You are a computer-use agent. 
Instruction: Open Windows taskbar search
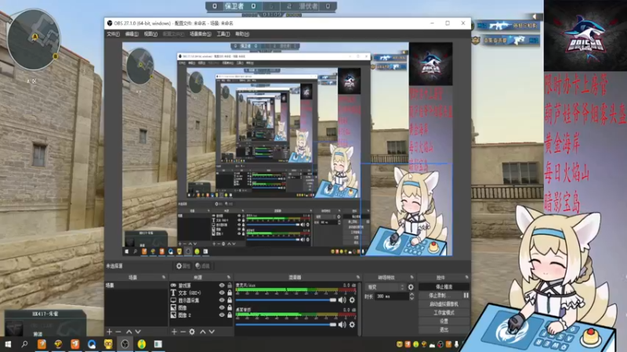coord(24,344)
